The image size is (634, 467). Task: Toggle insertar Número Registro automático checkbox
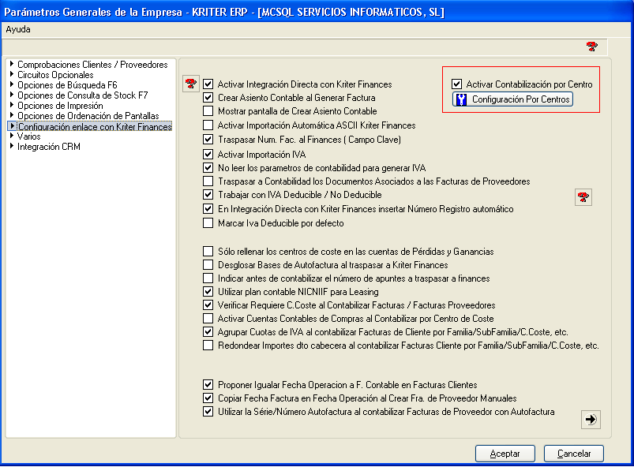pos(208,209)
